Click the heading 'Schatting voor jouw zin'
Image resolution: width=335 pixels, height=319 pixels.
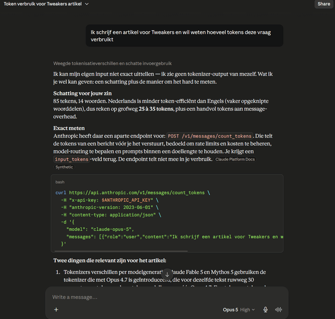click(82, 93)
